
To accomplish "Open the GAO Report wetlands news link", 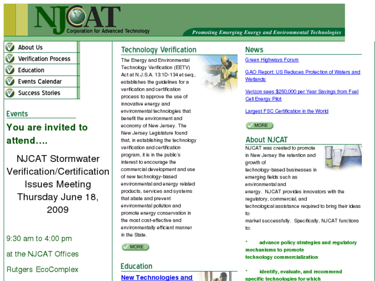I will pos(303,76).
